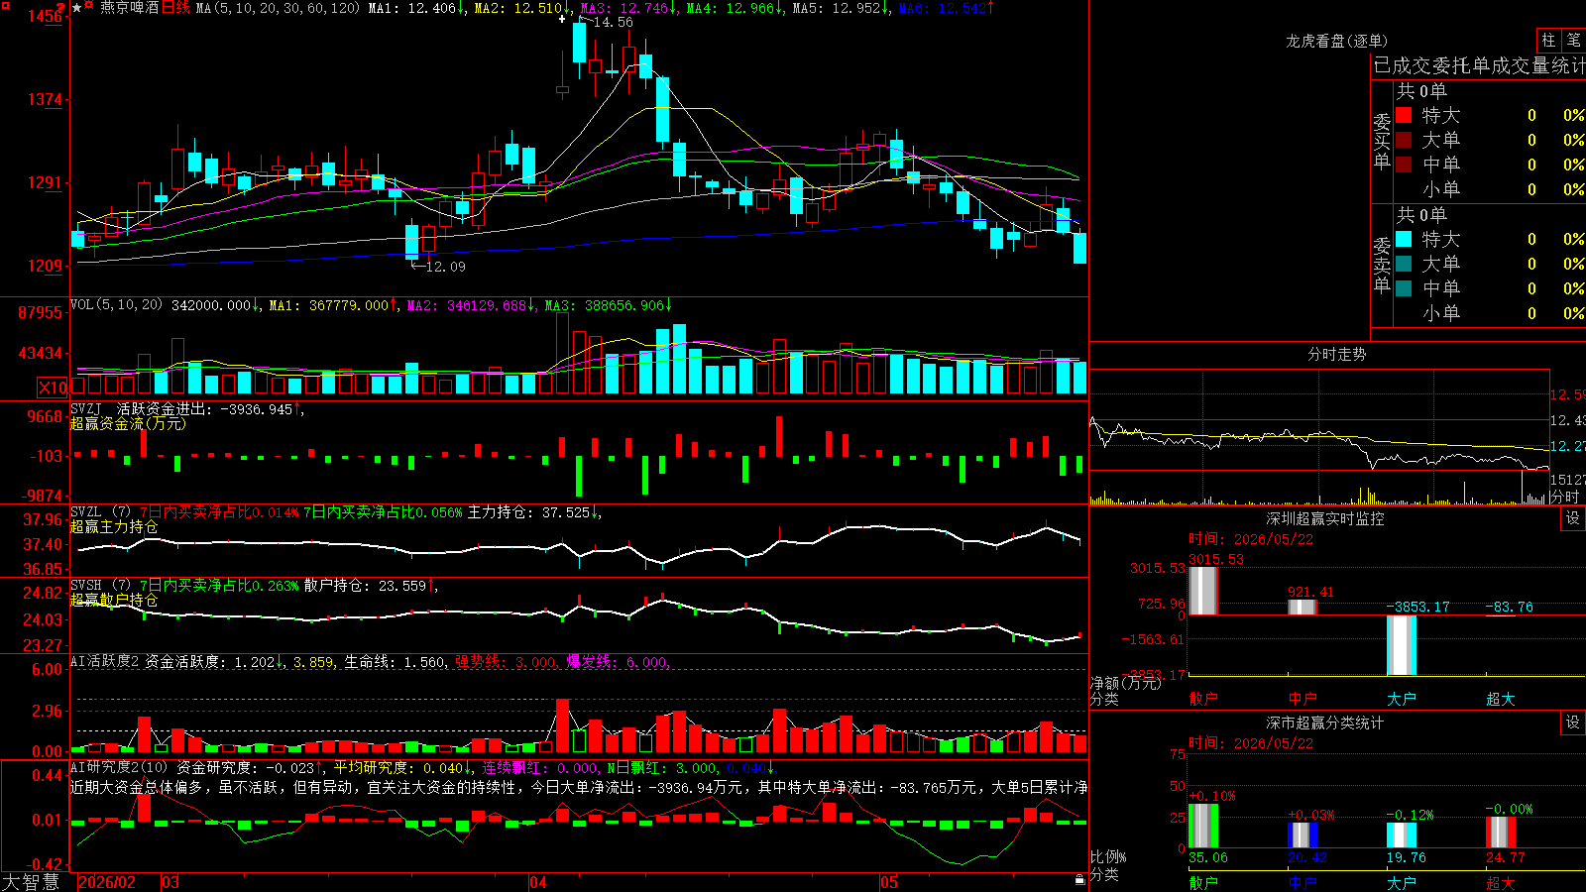
Task: Click the 委买单 vertical section label
Action: click(1382, 141)
